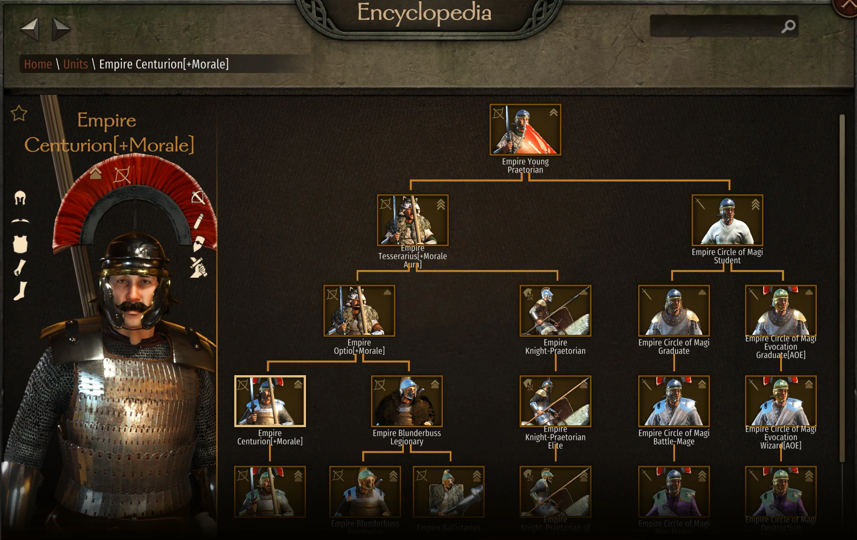Click the troop tree vertical scrollbar
The width and height of the screenshot is (857, 540).
click(x=842, y=288)
